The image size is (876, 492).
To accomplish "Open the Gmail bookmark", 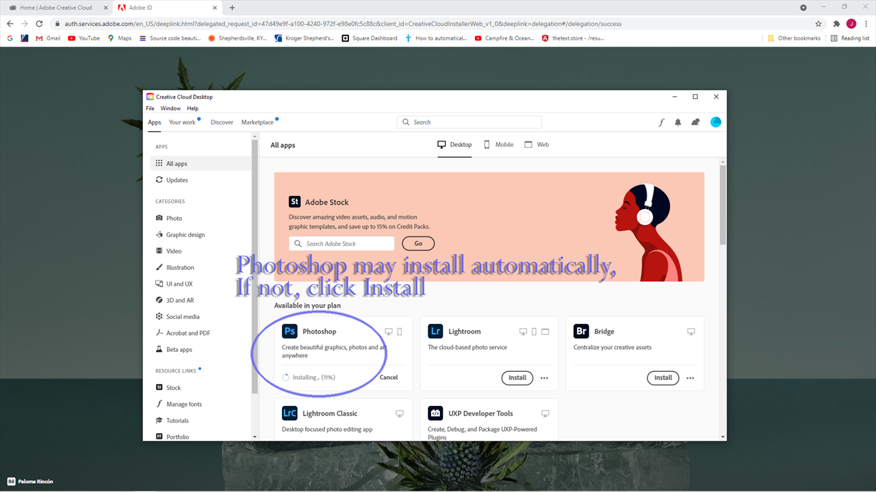I will pyautogui.click(x=49, y=38).
